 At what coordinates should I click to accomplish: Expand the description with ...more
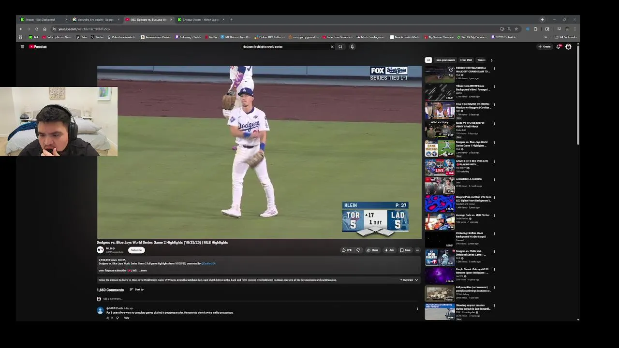point(143,271)
